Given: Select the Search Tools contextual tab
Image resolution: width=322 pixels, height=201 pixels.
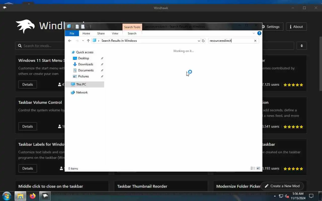Looking at the screenshot, I should [132, 27].
